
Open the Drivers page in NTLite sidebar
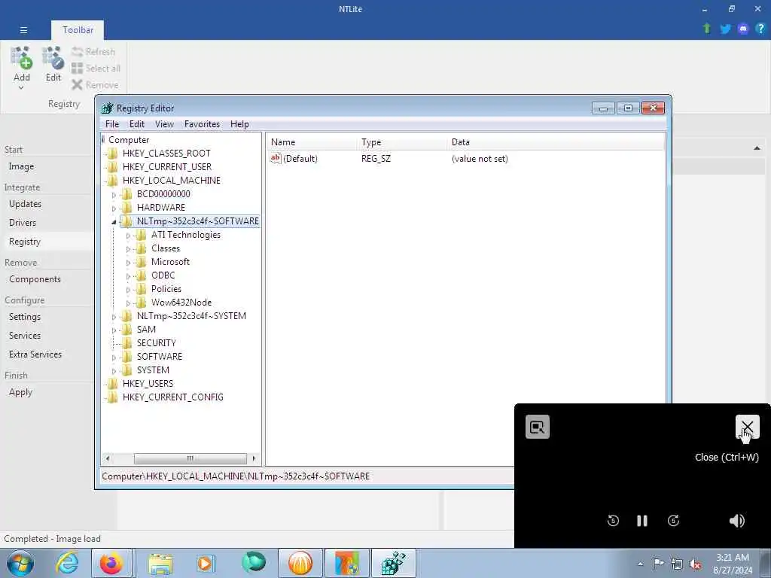[x=22, y=223]
